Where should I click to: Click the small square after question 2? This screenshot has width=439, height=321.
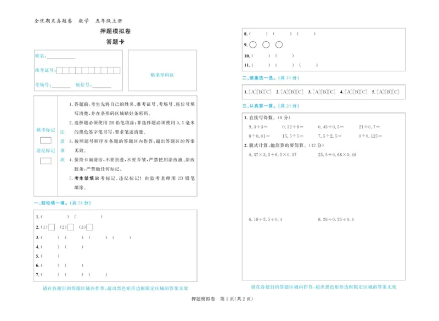[52, 227]
